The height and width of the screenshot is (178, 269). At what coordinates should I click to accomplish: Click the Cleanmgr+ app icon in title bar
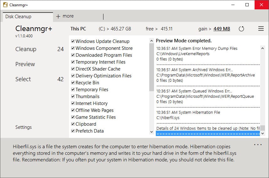[x=5, y=5]
